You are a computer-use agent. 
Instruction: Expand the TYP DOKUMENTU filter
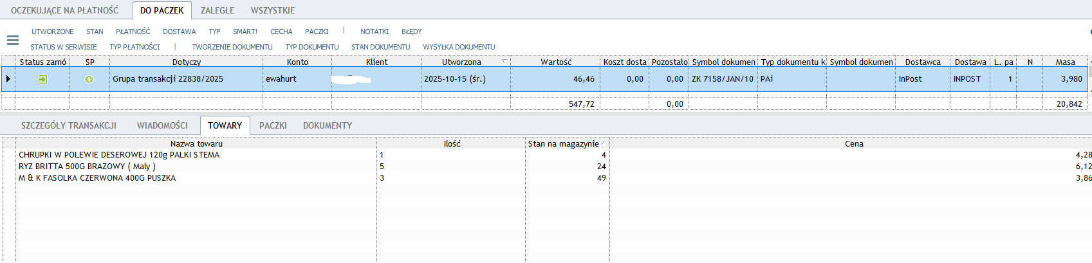[x=311, y=47]
